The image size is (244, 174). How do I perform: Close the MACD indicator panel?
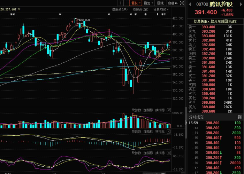169,132
